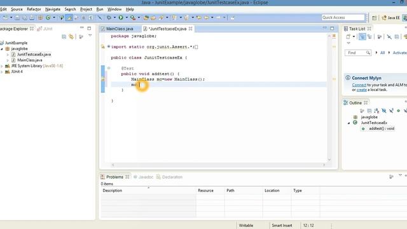Click the Save icon in main toolbar
The image size is (407, 229).
tap(17, 18)
